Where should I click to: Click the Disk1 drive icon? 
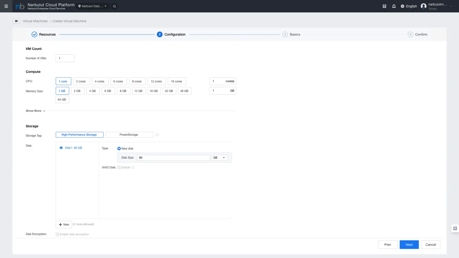click(61, 148)
